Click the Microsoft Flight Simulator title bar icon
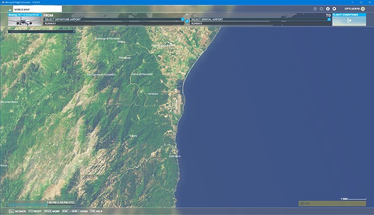This screenshot has height=215, width=374. coord(3,2)
